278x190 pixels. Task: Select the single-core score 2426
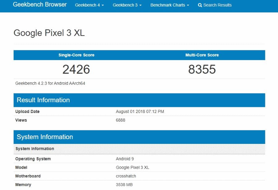point(76,69)
